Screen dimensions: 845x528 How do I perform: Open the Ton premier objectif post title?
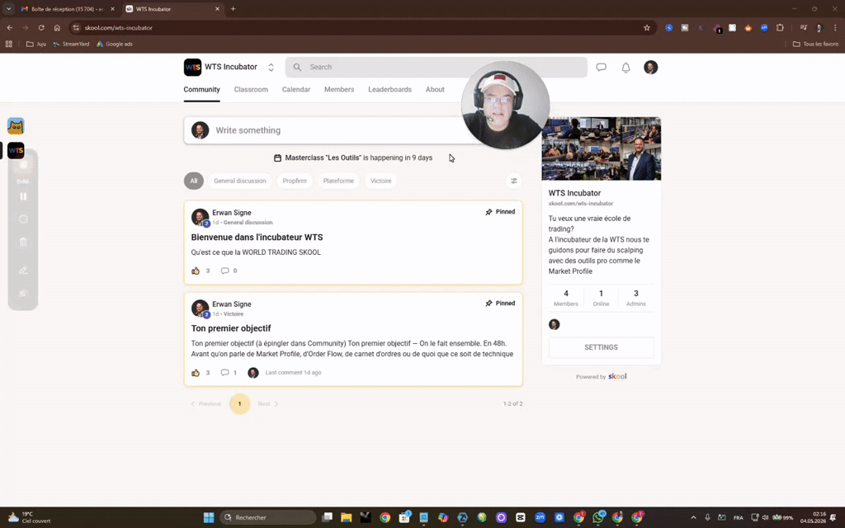click(231, 328)
